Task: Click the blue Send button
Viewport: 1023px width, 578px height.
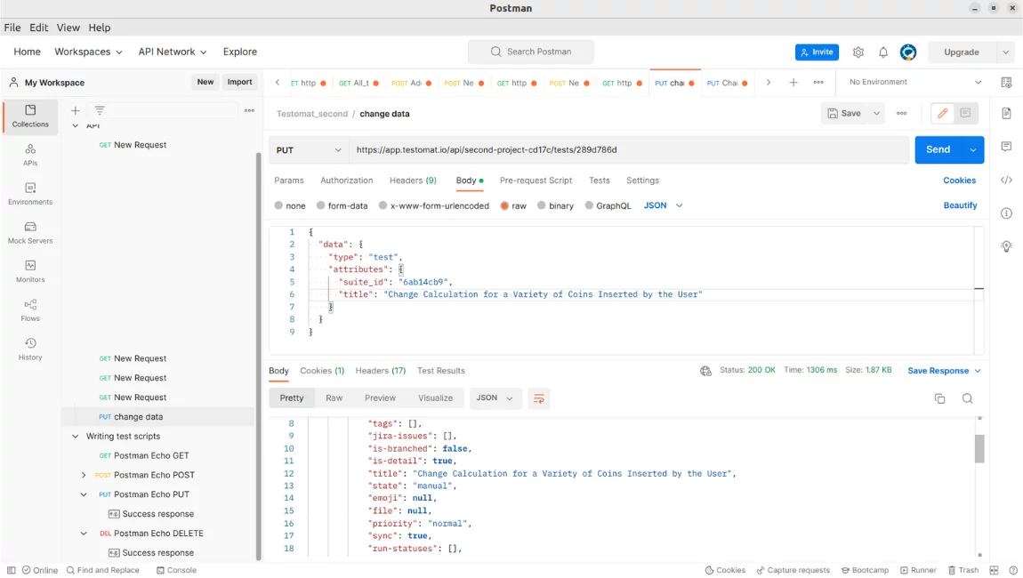Action: click(938, 149)
